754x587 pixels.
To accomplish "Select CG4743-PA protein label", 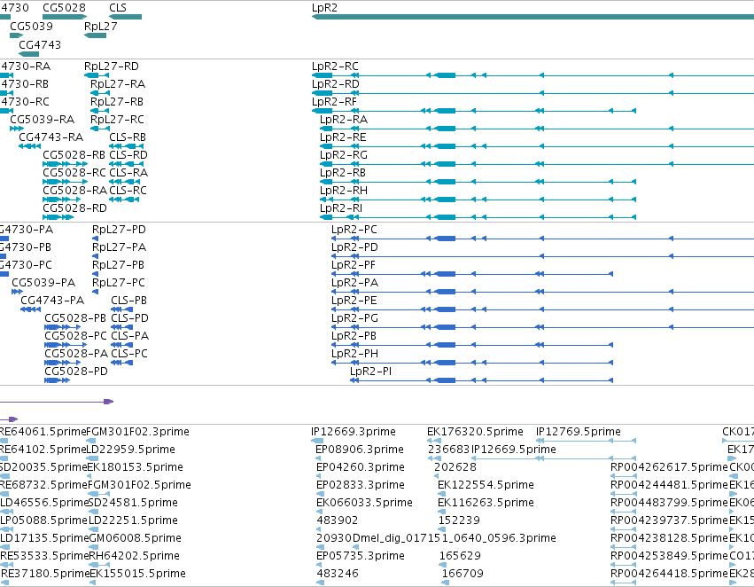I will tap(52, 301).
